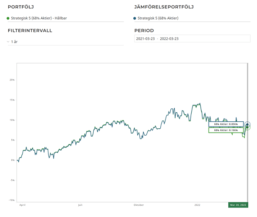The image size is (257, 217).
Task: Click the 20% label on value axis
Action: (x=12, y=80)
